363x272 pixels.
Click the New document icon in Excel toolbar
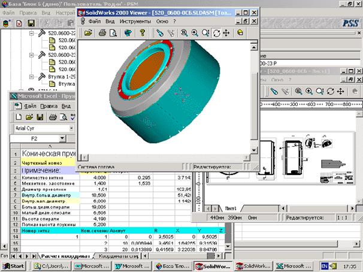(19, 117)
